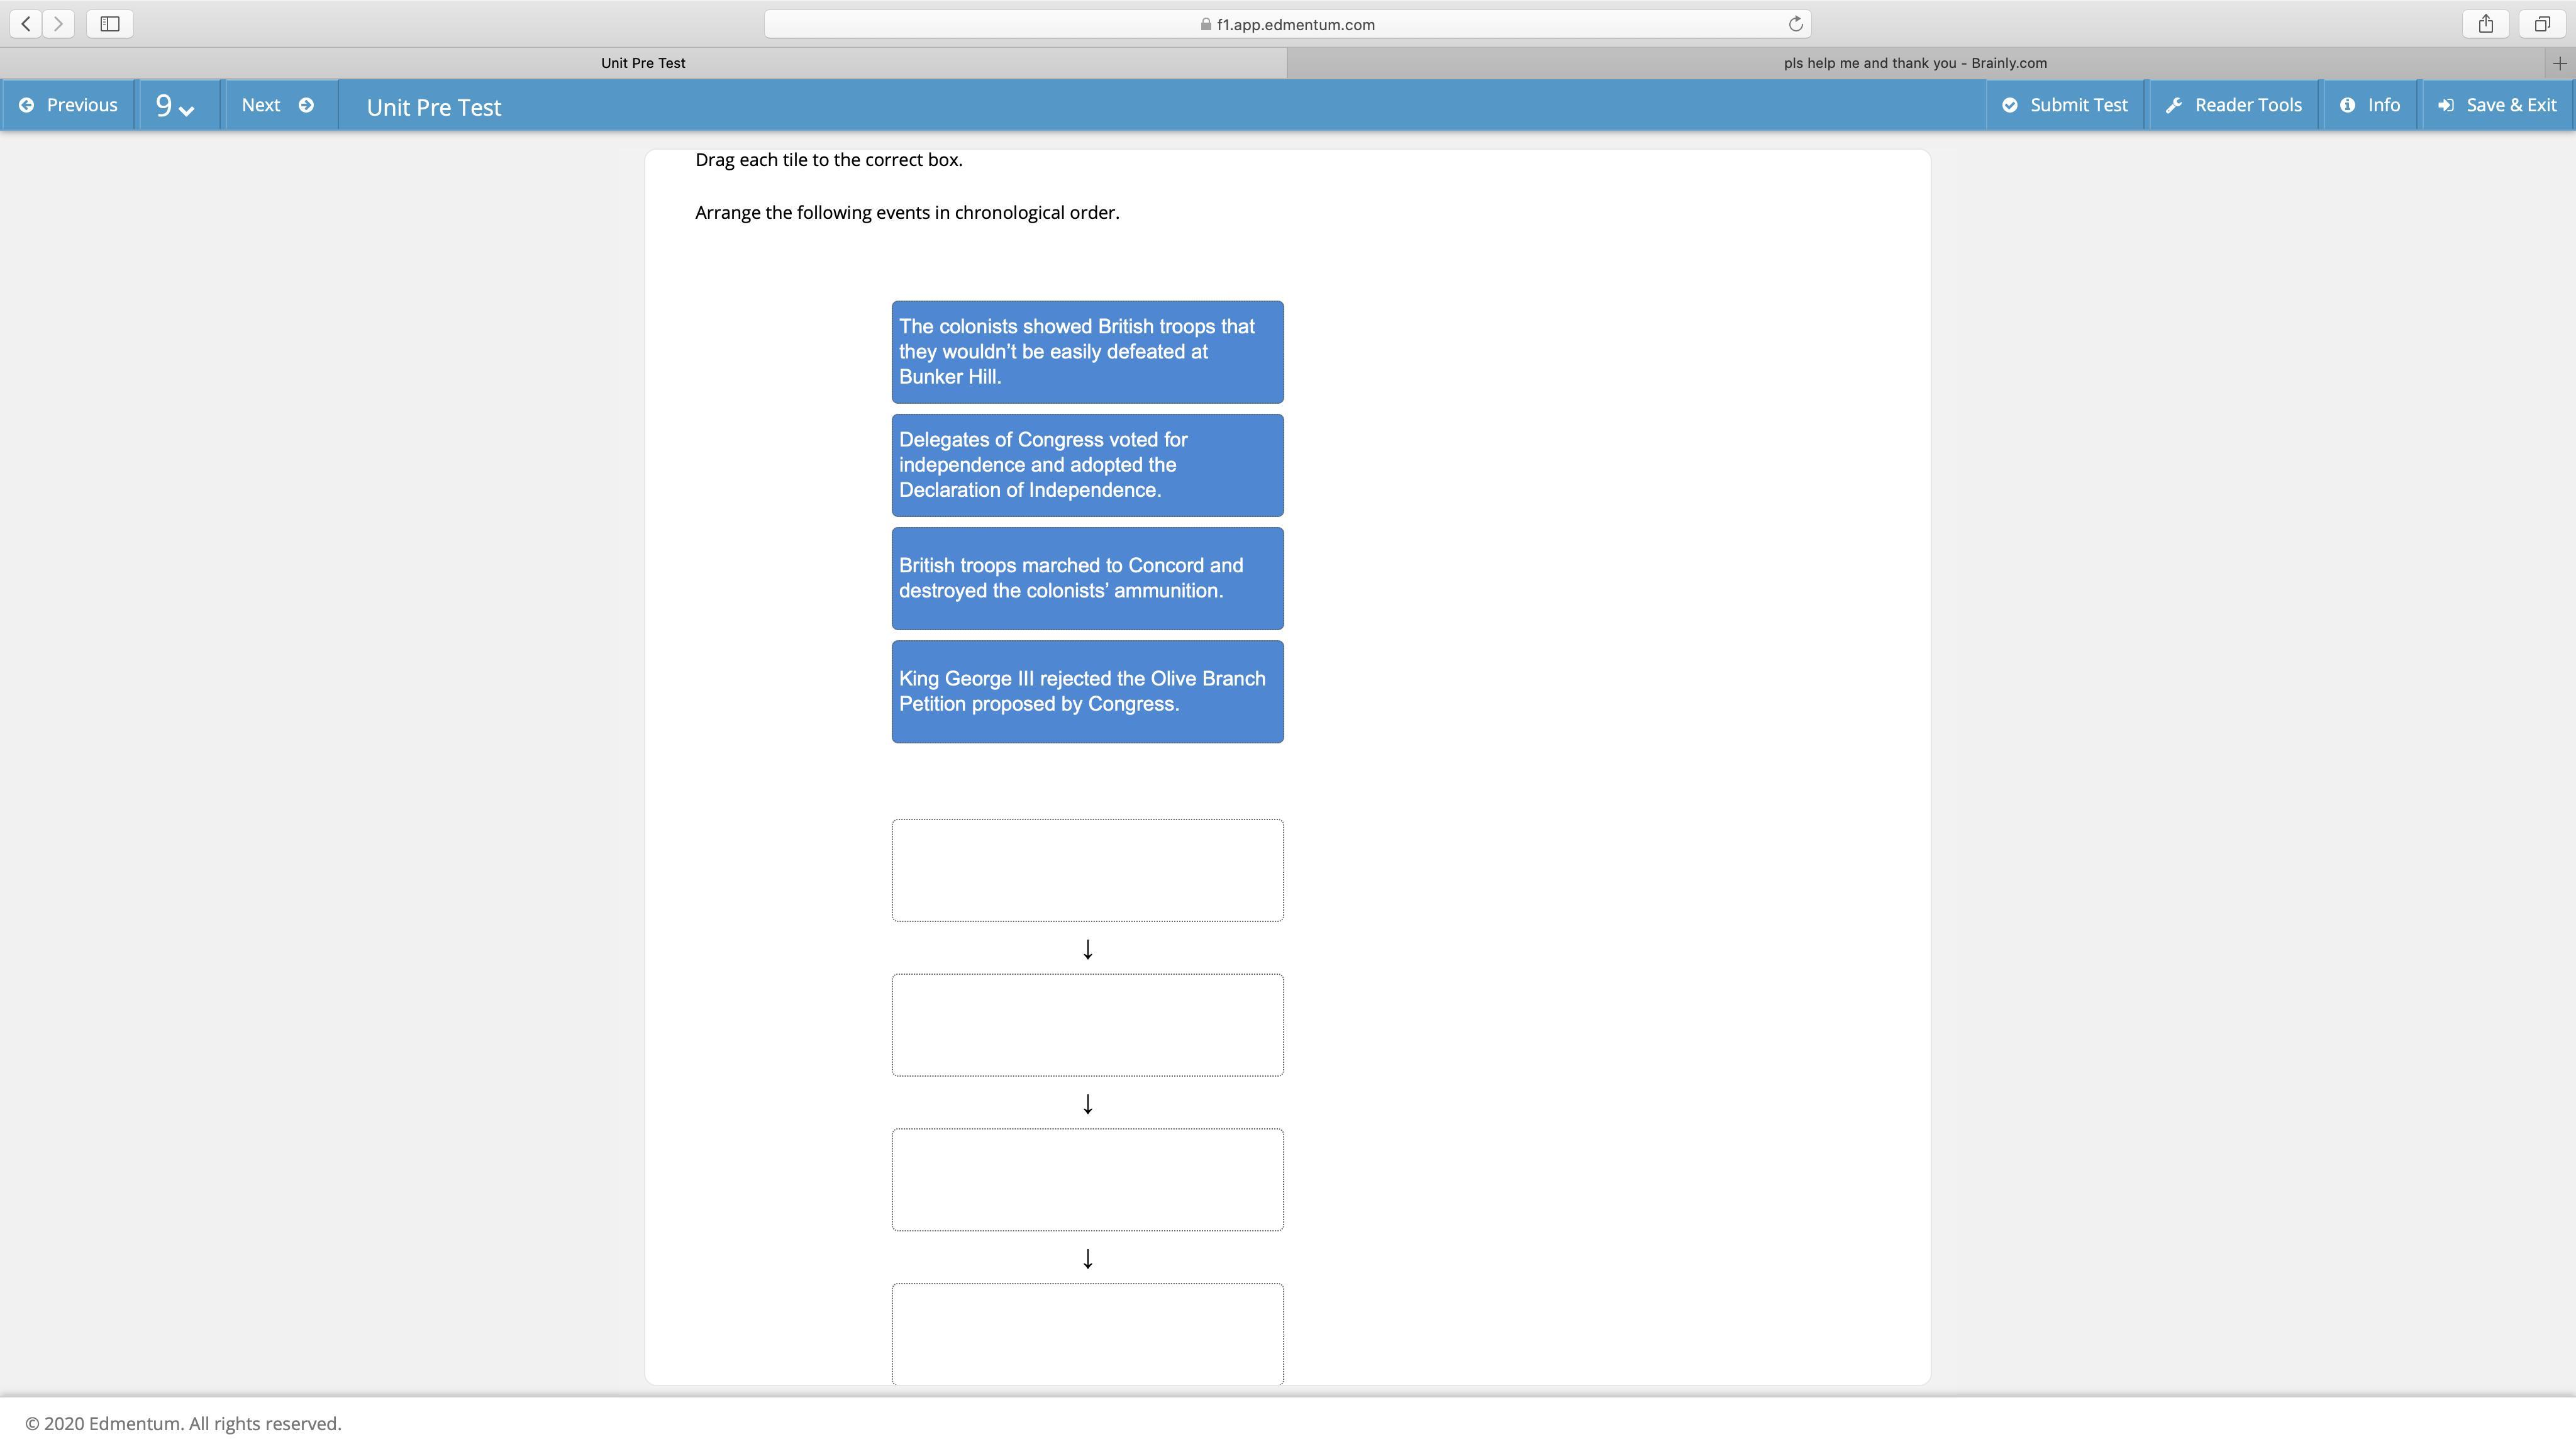Select the Bunker Hill event tile

1087,352
